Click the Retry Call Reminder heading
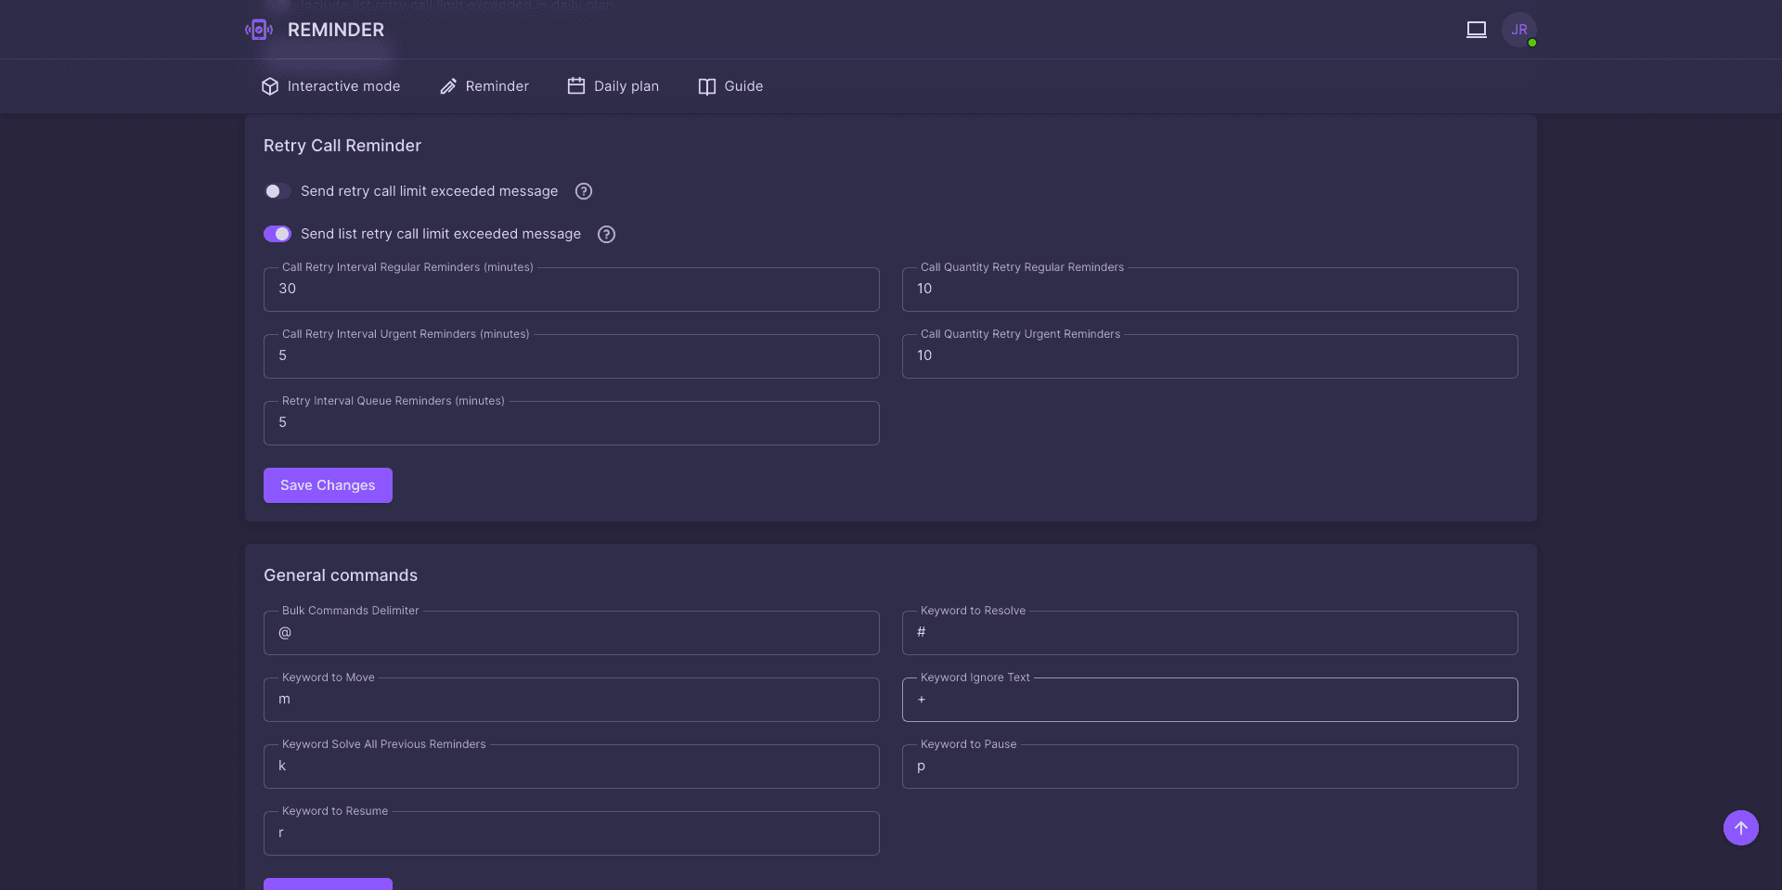Viewport: 1782px width, 890px height. 342,146
